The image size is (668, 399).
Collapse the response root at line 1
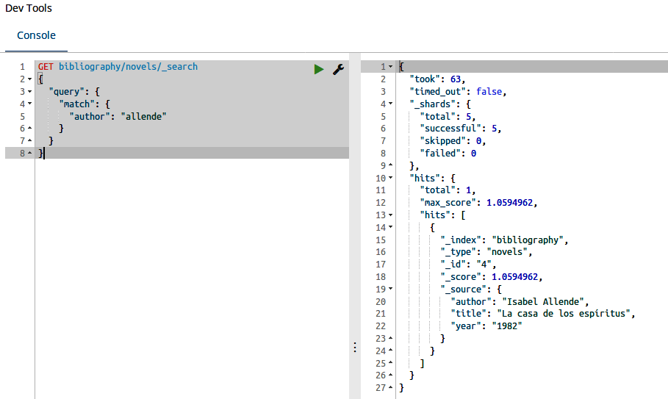pyautogui.click(x=390, y=67)
